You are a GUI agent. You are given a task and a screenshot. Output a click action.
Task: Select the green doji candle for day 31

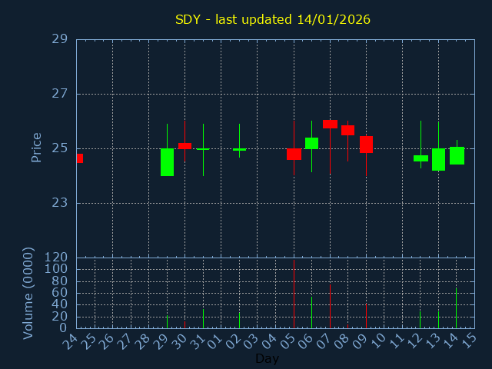pyautogui.click(x=203, y=149)
